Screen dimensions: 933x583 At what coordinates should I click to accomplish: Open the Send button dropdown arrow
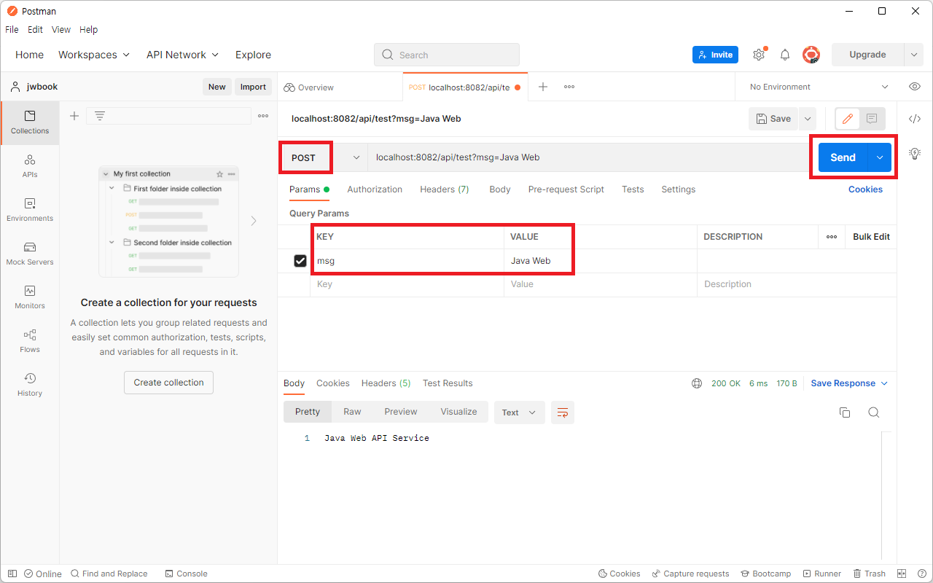point(880,157)
